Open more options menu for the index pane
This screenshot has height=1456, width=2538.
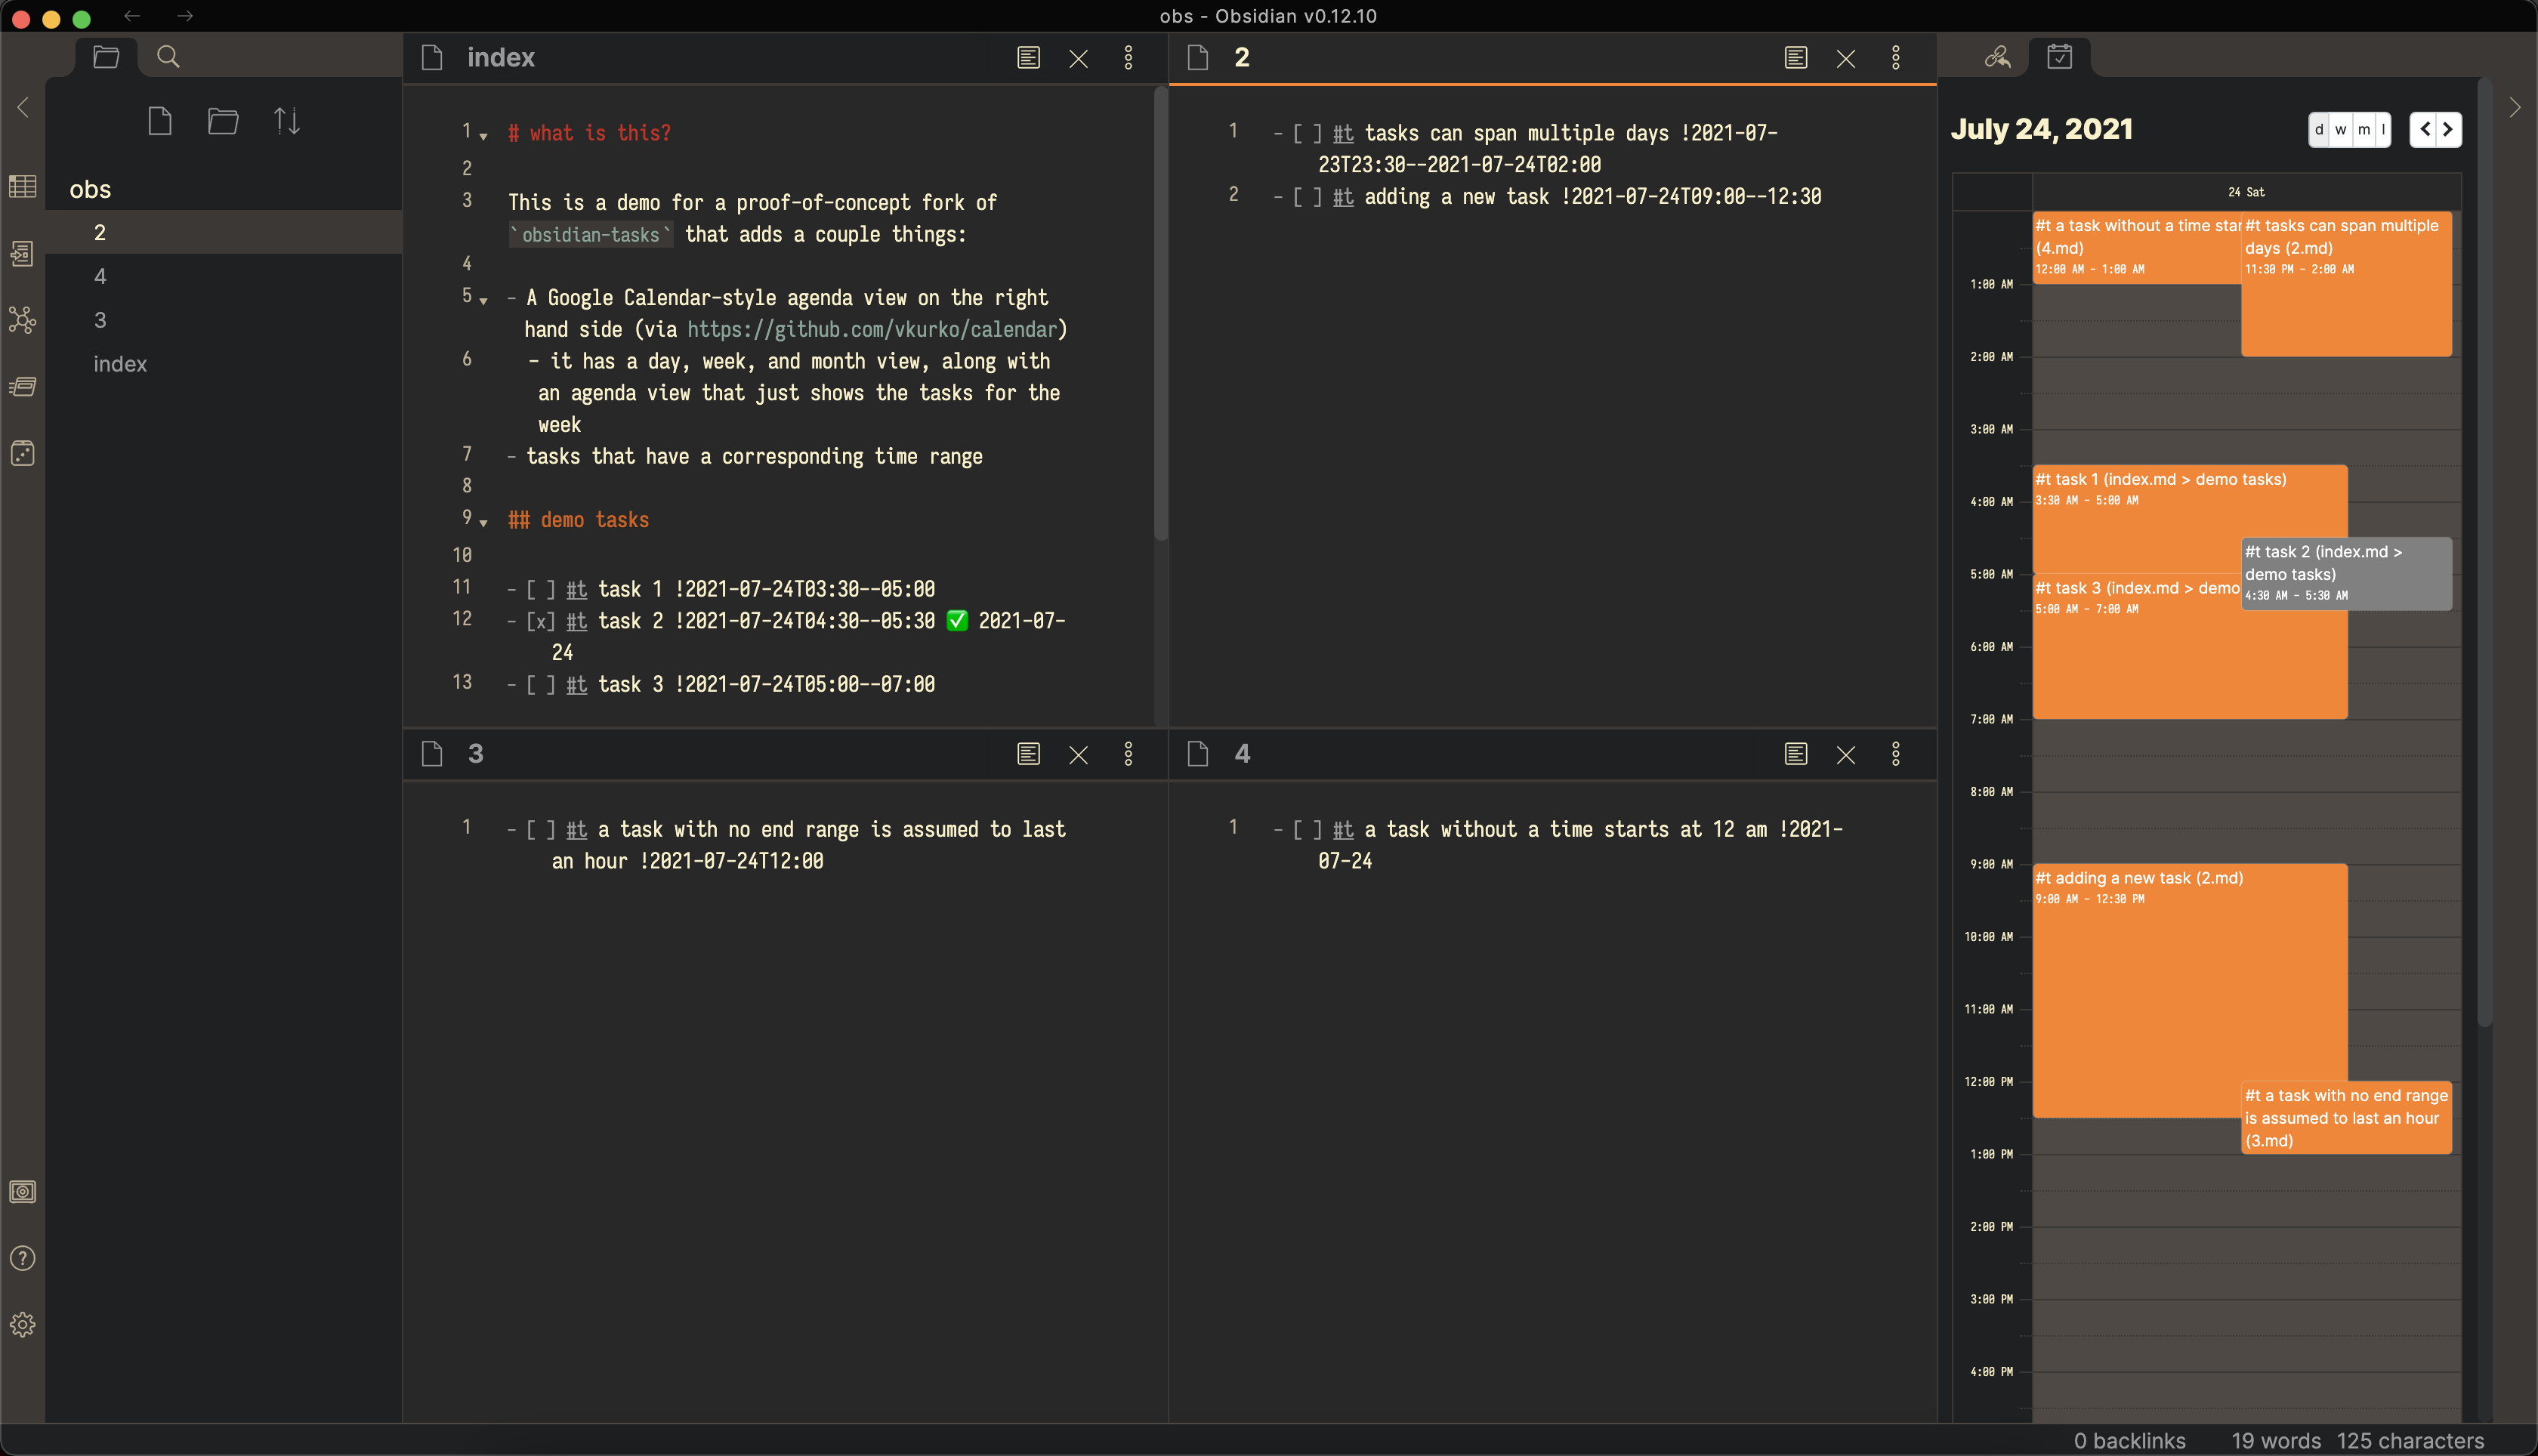click(1129, 57)
